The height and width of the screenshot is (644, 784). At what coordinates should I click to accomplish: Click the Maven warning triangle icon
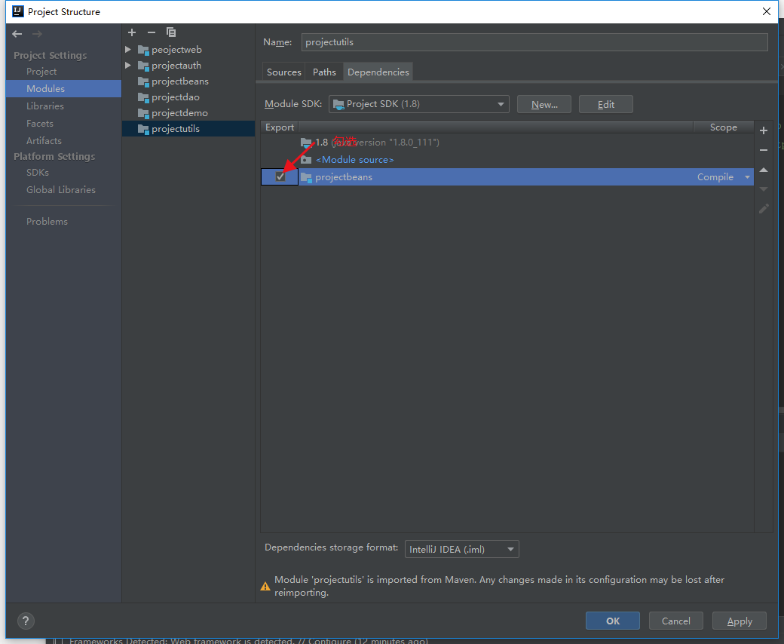point(265,587)
